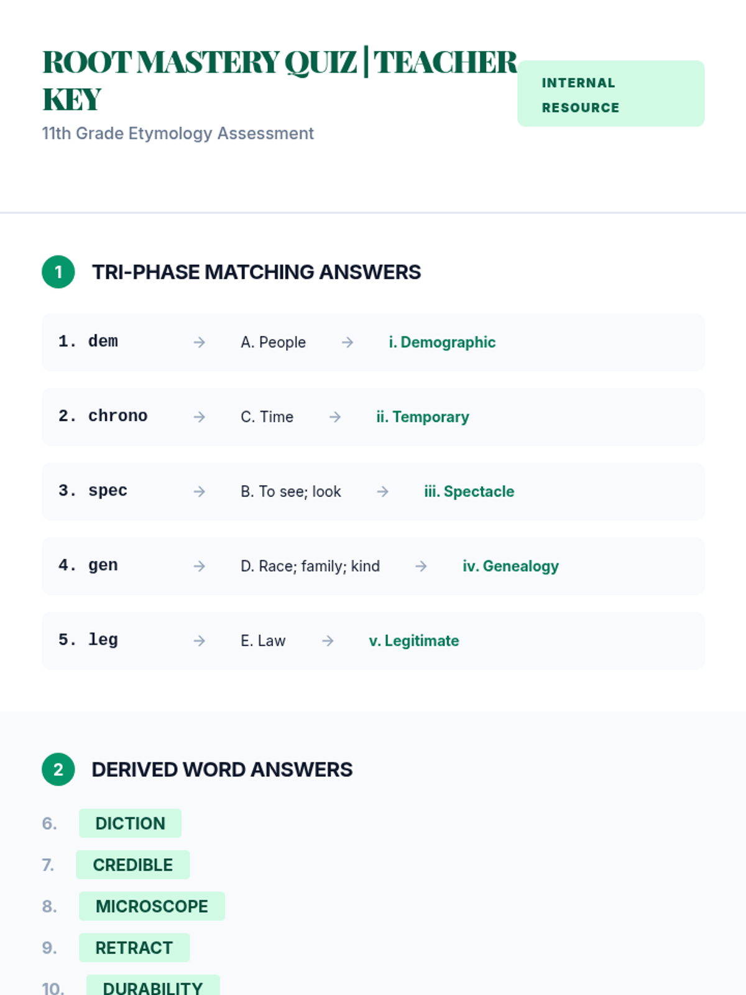This screenshot has height=995, width=746.
Task: Click the arrow after 'C. Time'
Action: pos(335,417)
